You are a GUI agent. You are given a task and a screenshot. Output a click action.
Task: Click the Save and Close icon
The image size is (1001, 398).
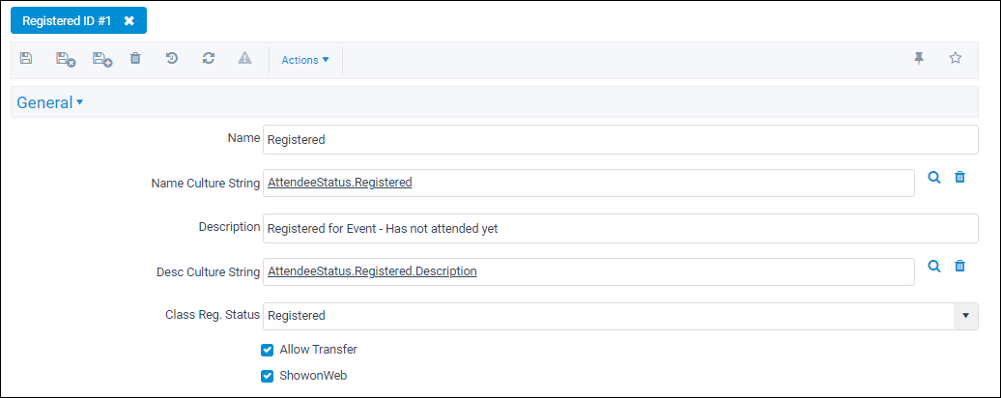(x=66, y=59)
